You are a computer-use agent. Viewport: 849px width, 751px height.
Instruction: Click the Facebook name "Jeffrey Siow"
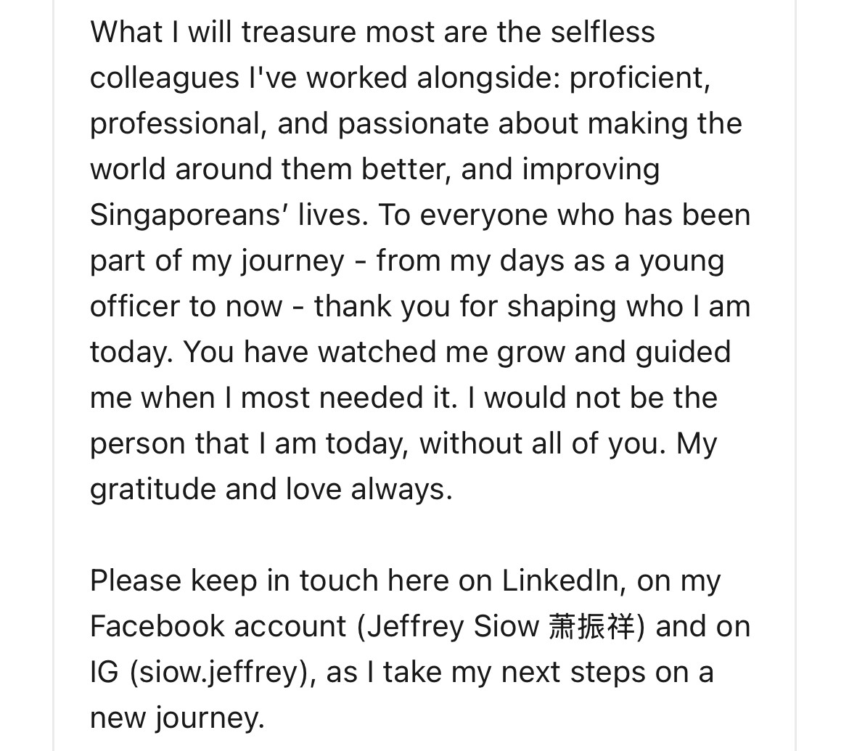pyautogui.click(x=453, y=626)
